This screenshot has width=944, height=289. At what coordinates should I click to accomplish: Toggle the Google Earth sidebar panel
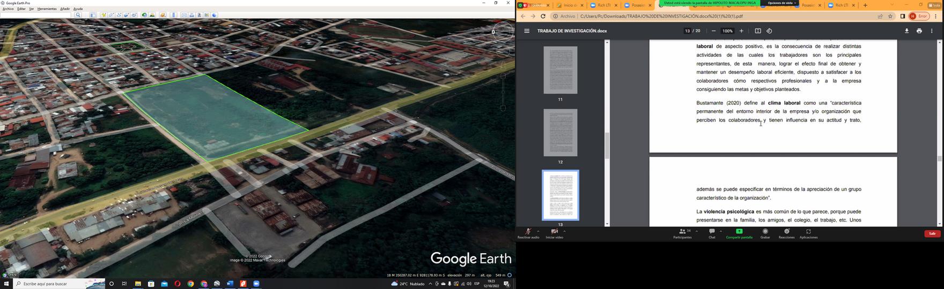coord(93,15)
